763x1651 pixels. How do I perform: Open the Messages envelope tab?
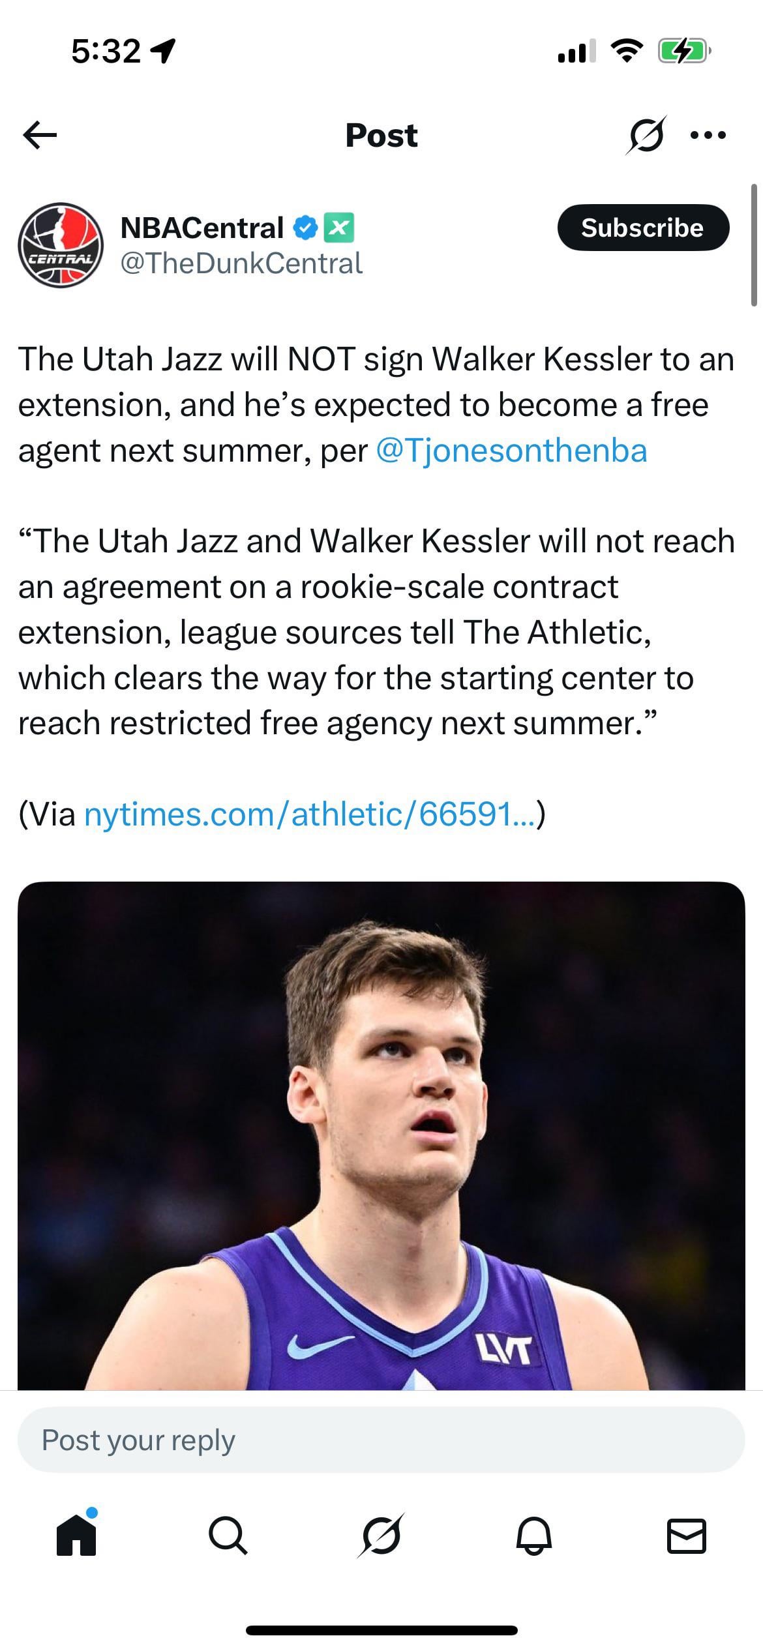(x=687, y=1535)
